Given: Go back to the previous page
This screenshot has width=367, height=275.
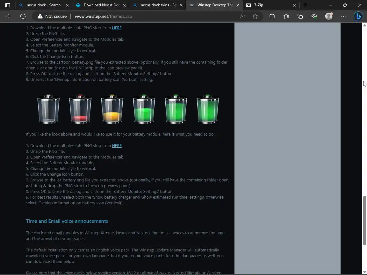Looking at the screenshot, I should [x=9, y=16].
